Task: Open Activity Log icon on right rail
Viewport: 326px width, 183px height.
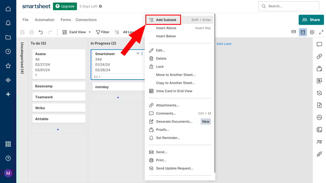Action: pos(319,118)
